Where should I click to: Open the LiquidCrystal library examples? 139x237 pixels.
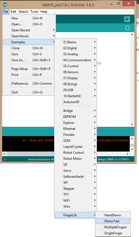pos(76,147)
